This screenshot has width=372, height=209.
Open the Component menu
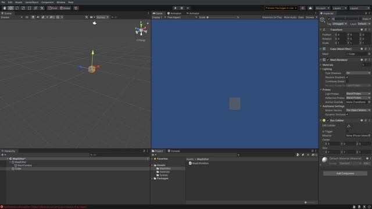coord(48,2)
